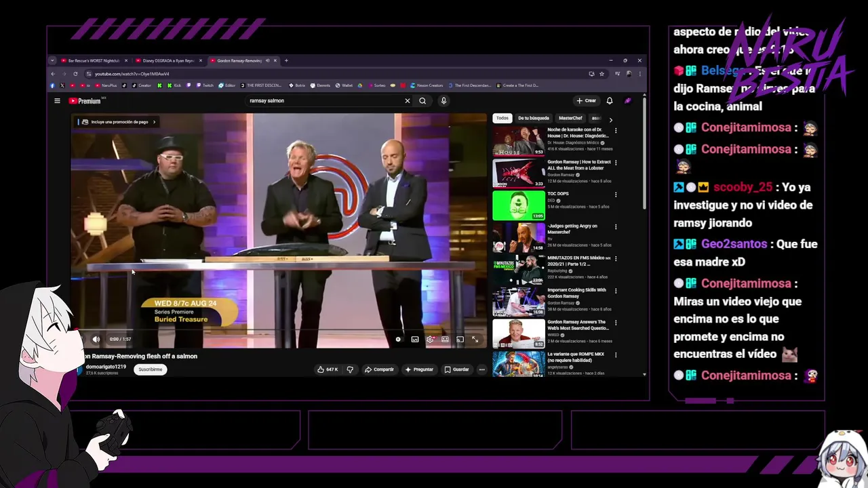
Task: Open options for 'How to Extract ALL the Meat' video
Action: [616, 163]
